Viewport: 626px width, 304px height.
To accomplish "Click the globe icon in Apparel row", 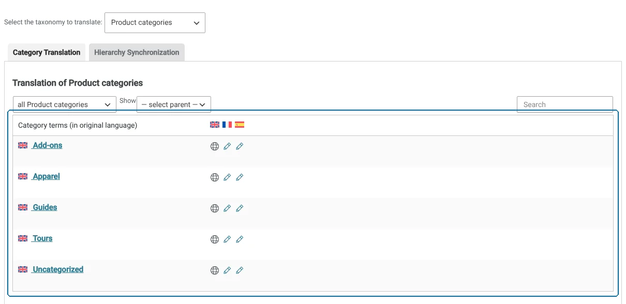I will (215, 177).
